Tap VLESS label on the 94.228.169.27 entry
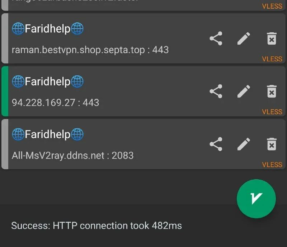The width and height of the screenshot is (287, 247). pos(272,112)
